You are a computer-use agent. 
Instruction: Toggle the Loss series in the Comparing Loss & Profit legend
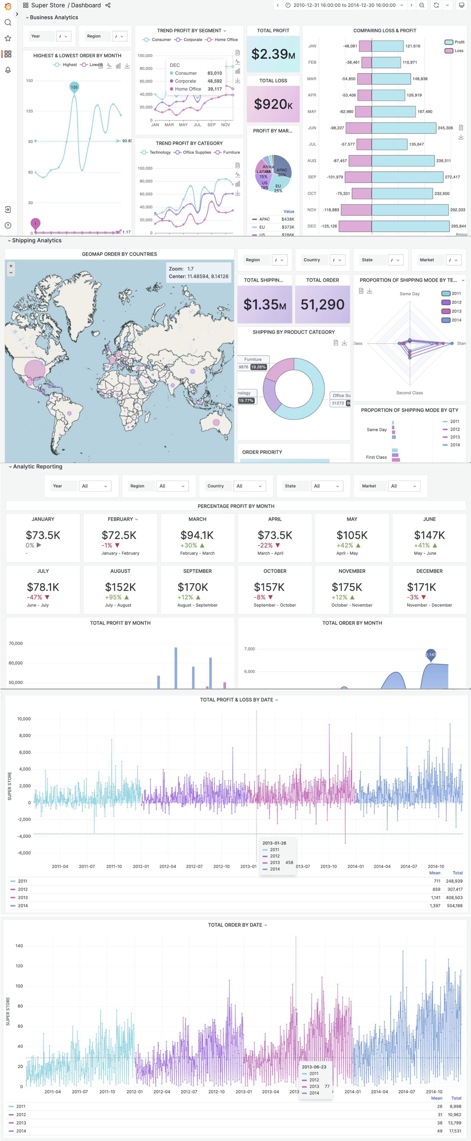point(454,51)
